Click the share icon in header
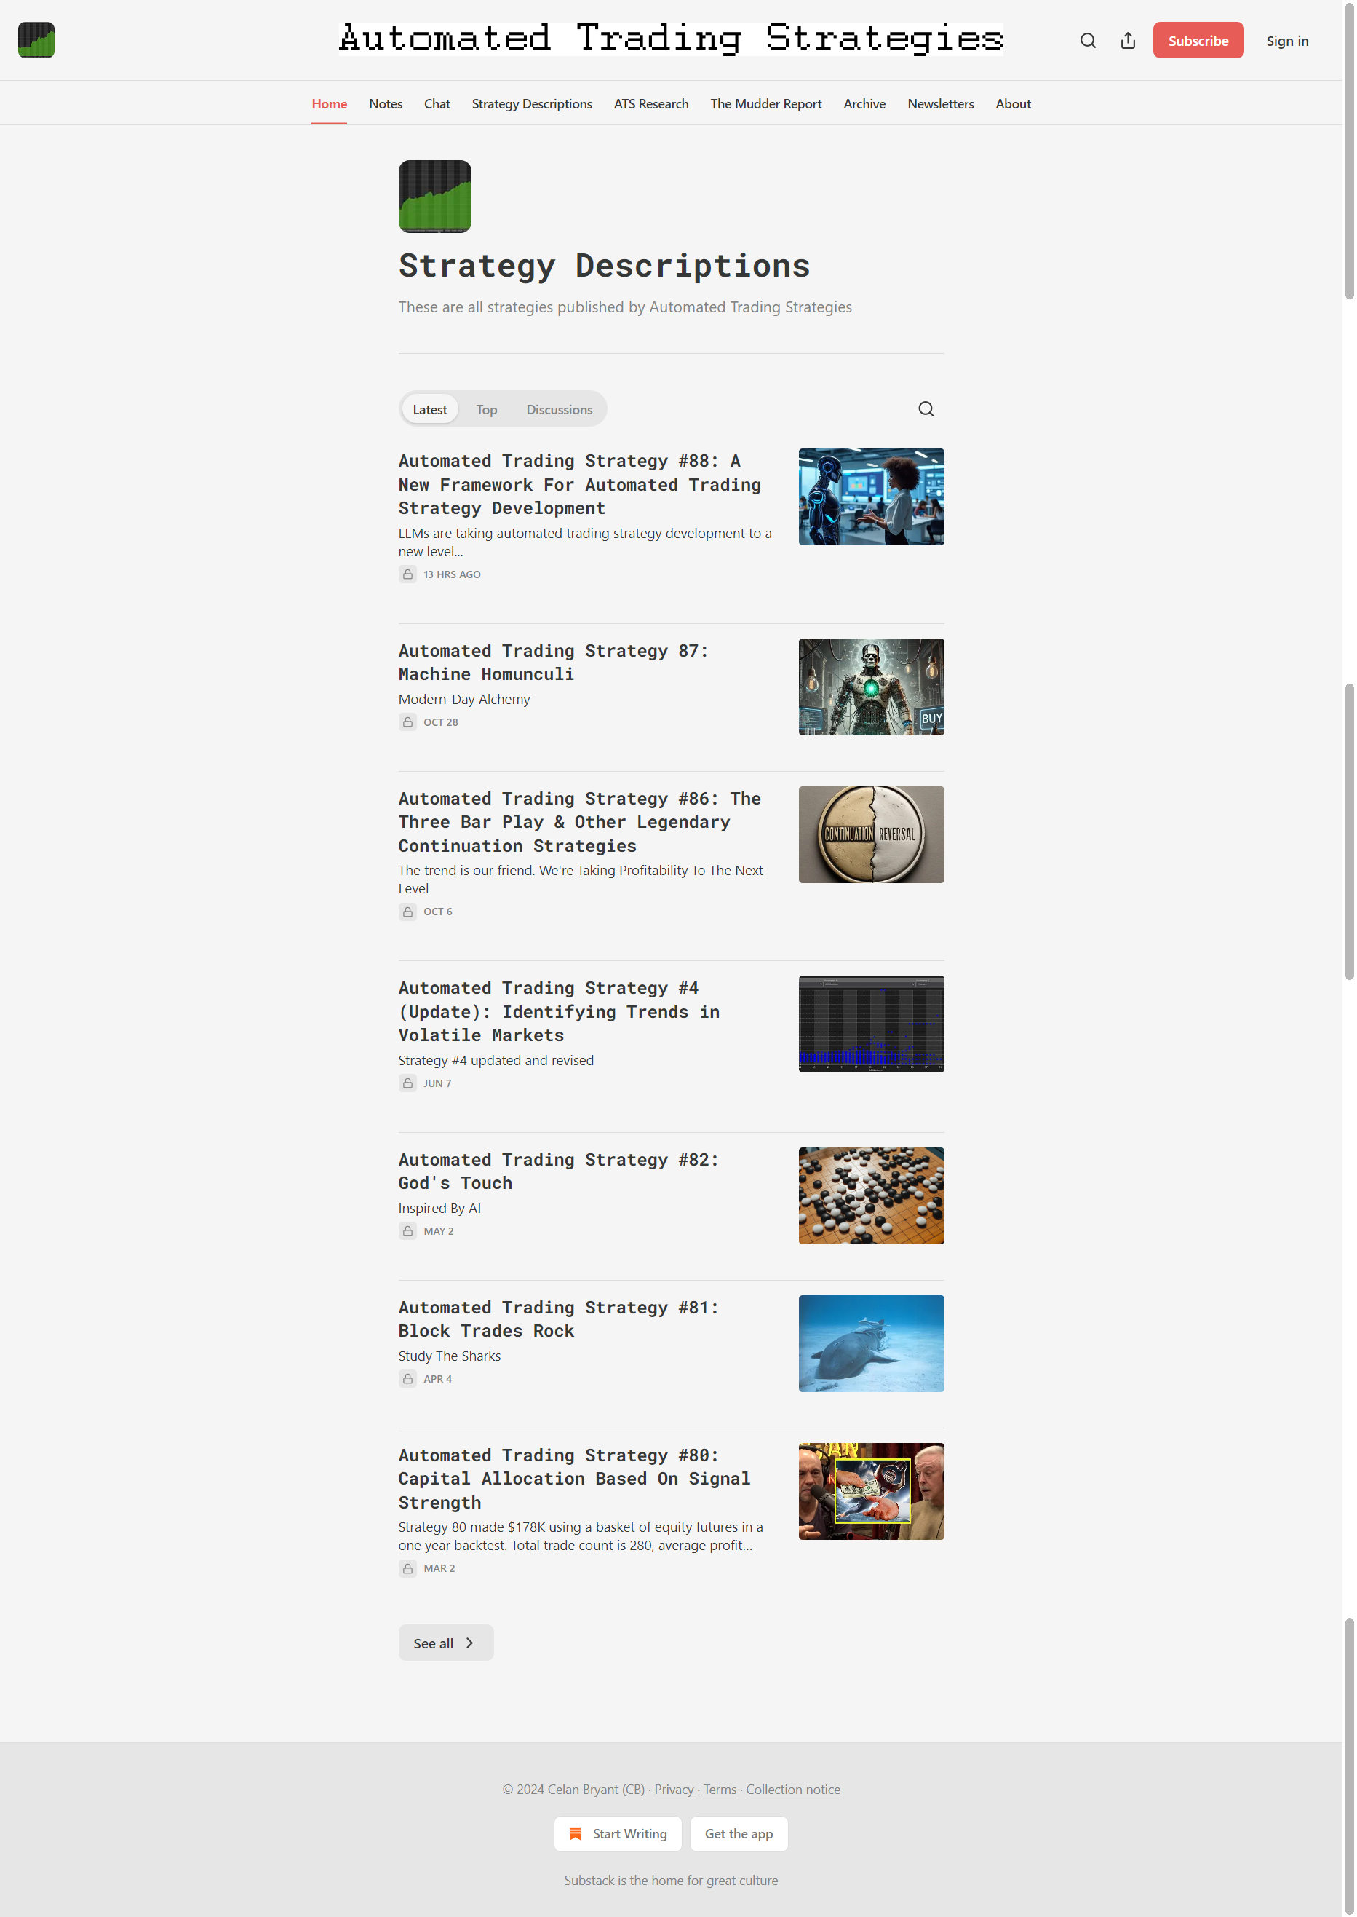 coord(1127,40)
